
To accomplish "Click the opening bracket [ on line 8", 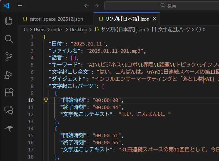I will click(103, 86).
